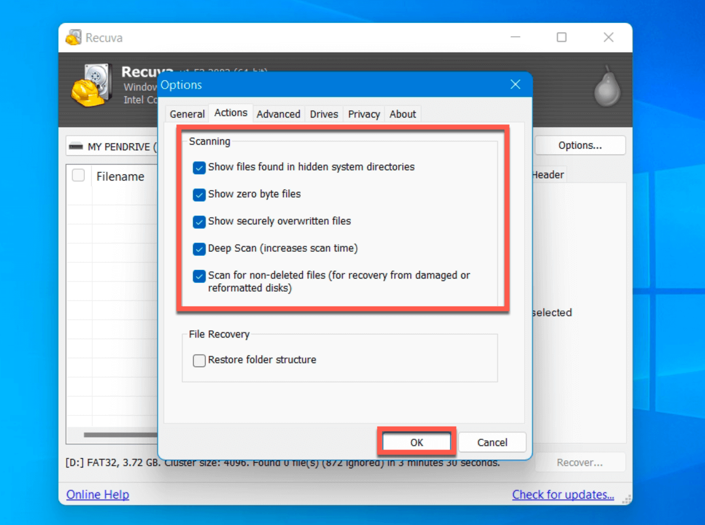Click the Scanning group label

[x=210, y=141]
